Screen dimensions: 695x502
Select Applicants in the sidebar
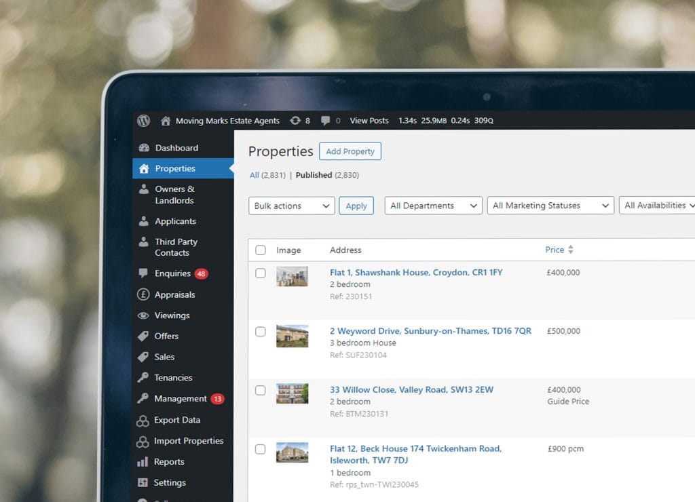(x=176, y=221)
